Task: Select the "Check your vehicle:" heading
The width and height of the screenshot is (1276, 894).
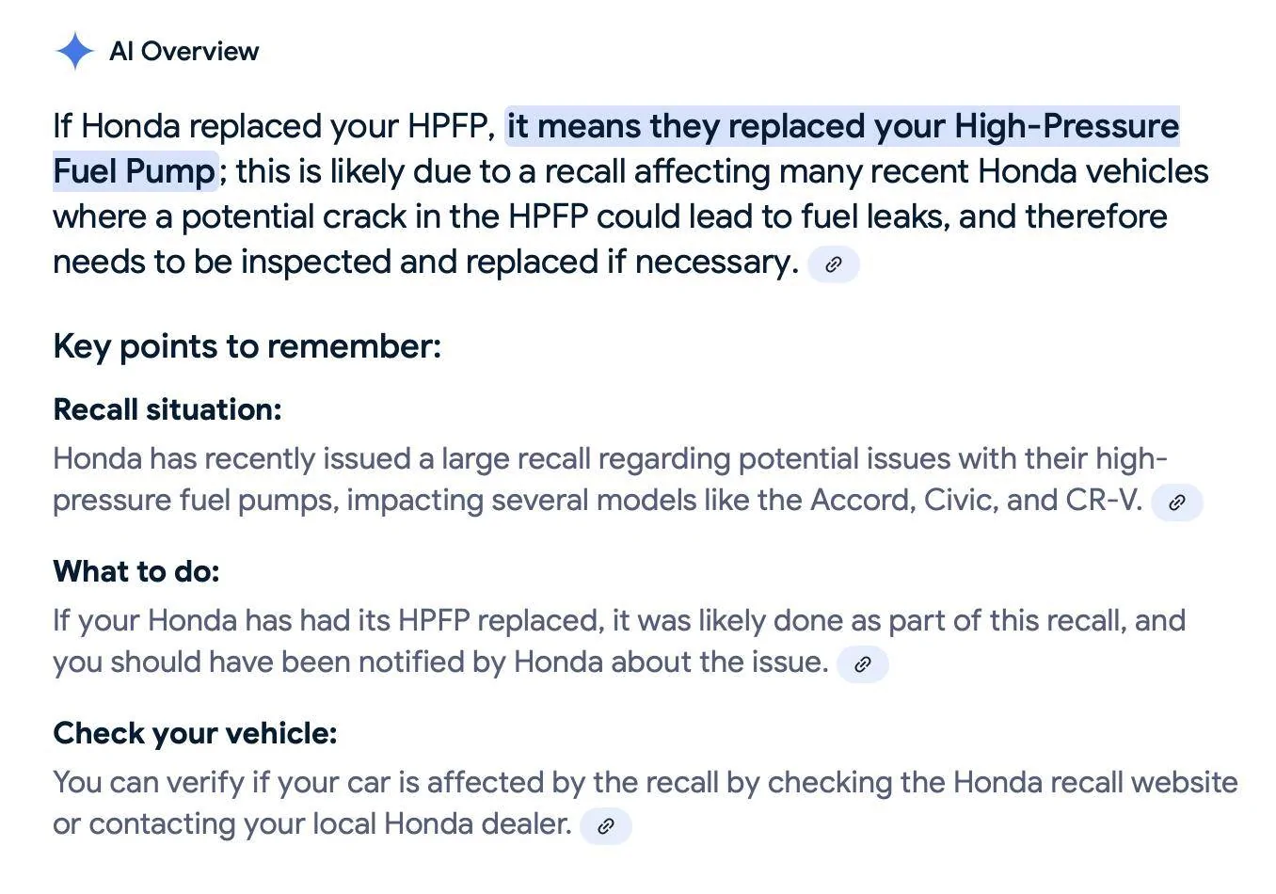Action: click(195, 733)
